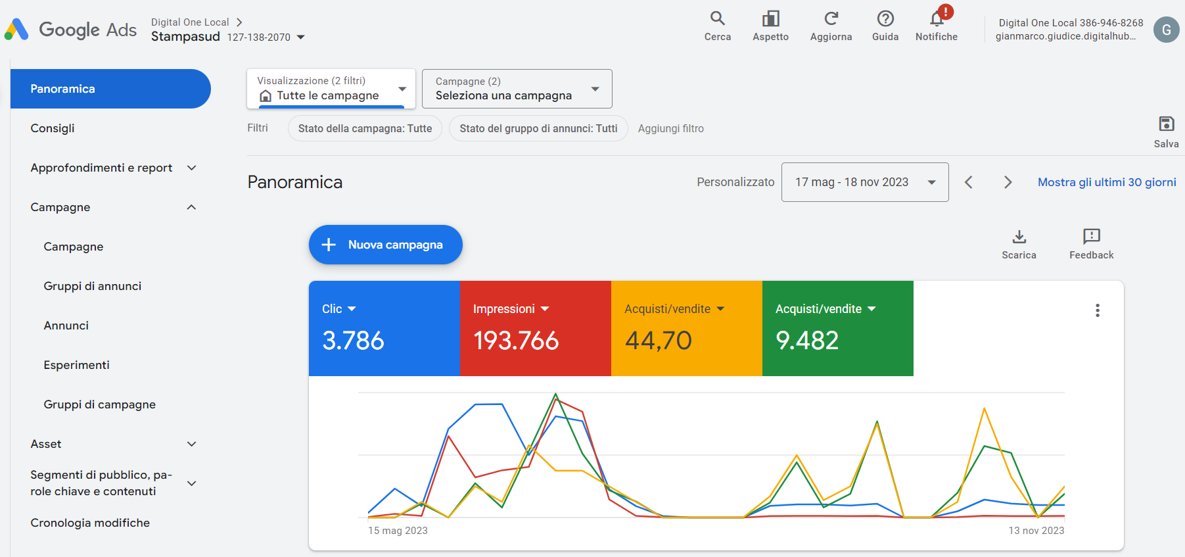The height and width of the screenshot is (557, 1185).
Task: Open the date range dropdown
Action: pyautogui.click(x=864, y=182)
